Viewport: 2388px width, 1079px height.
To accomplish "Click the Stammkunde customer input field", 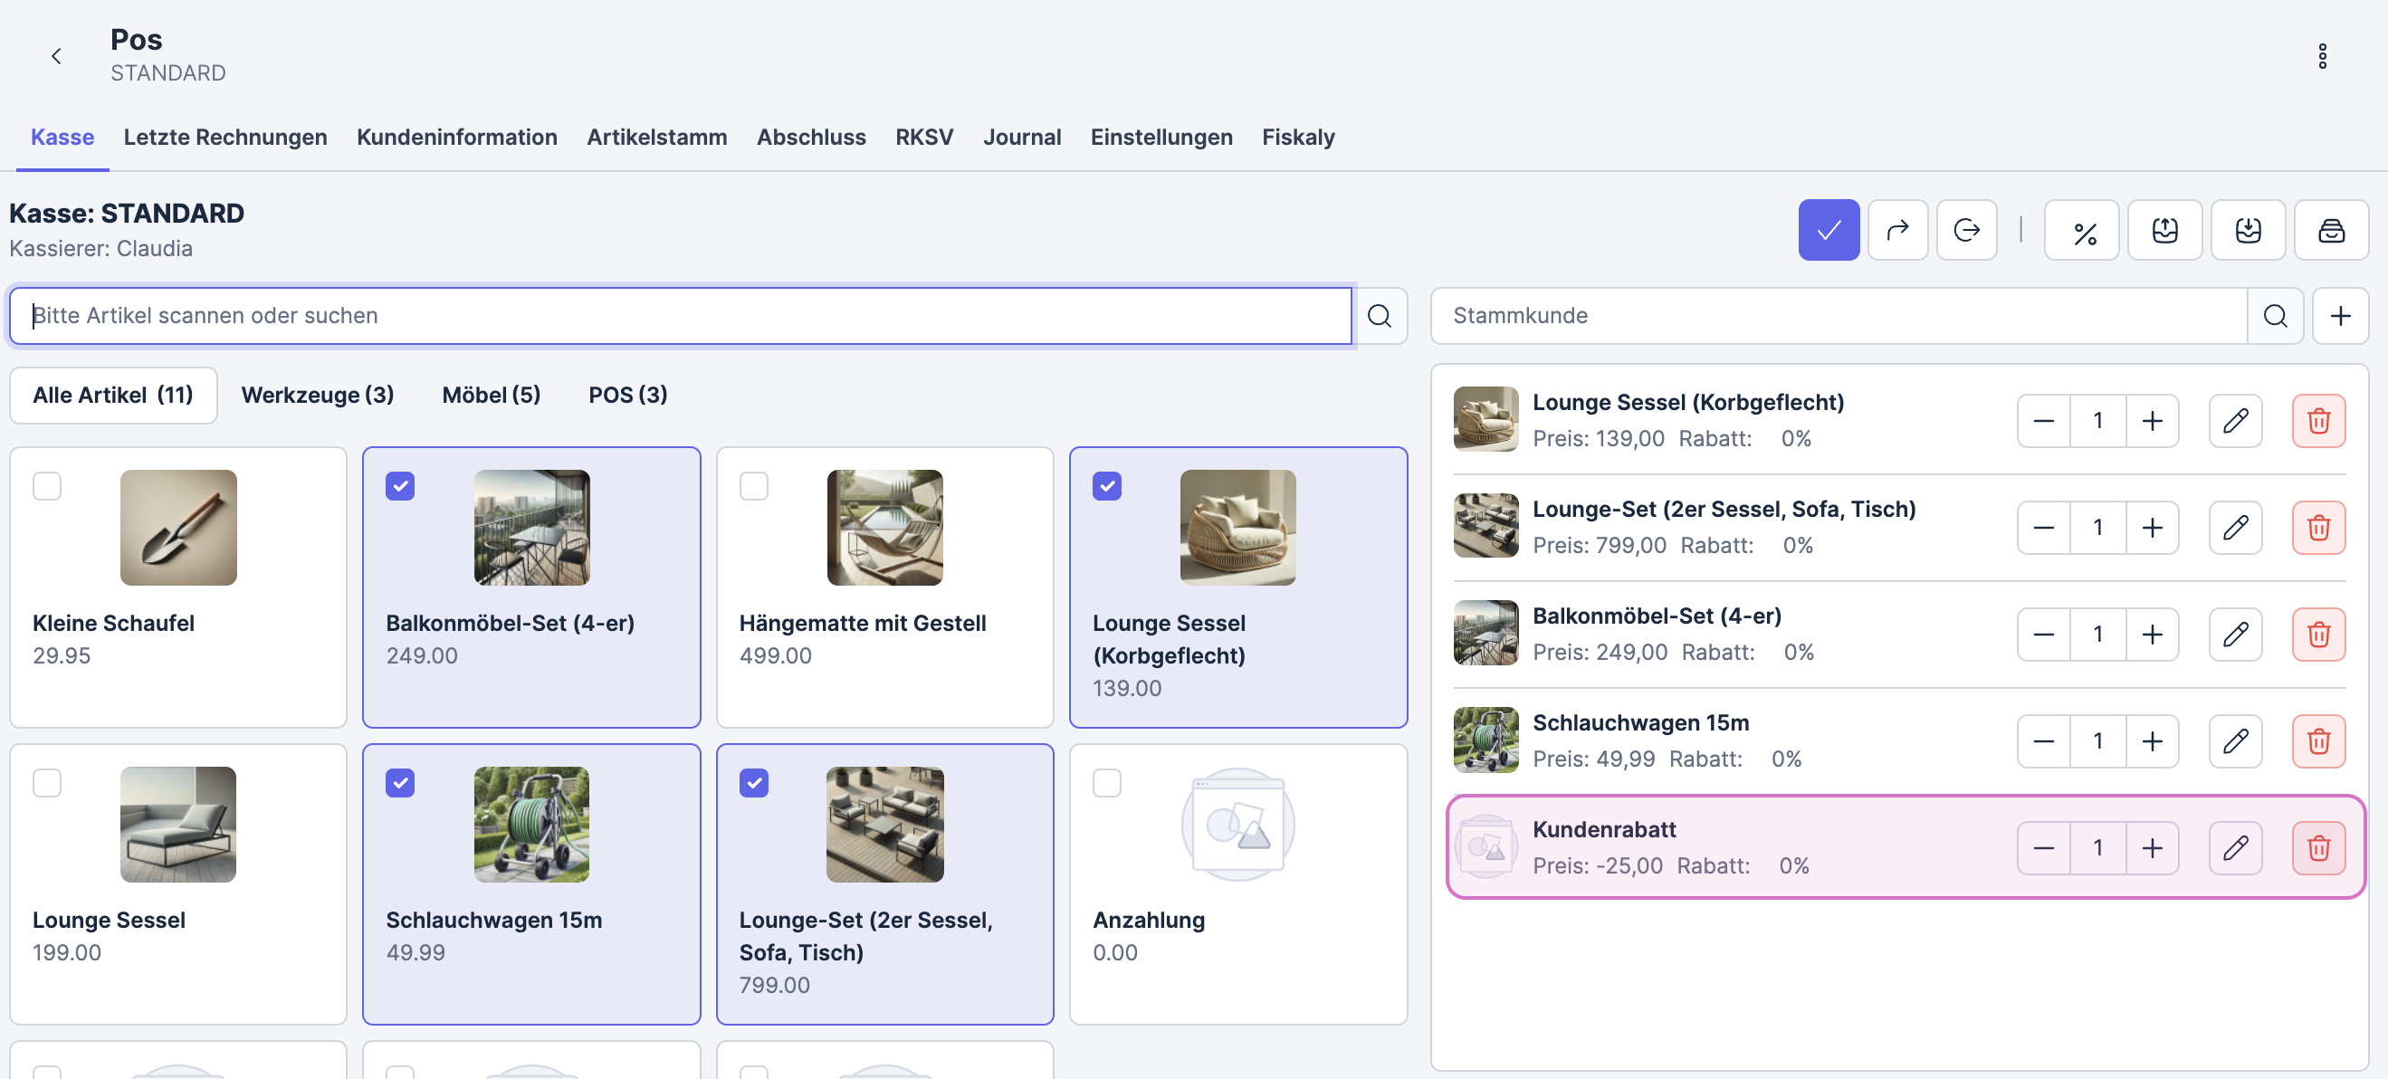I will pyautogui.click(x=1838, y=316).
